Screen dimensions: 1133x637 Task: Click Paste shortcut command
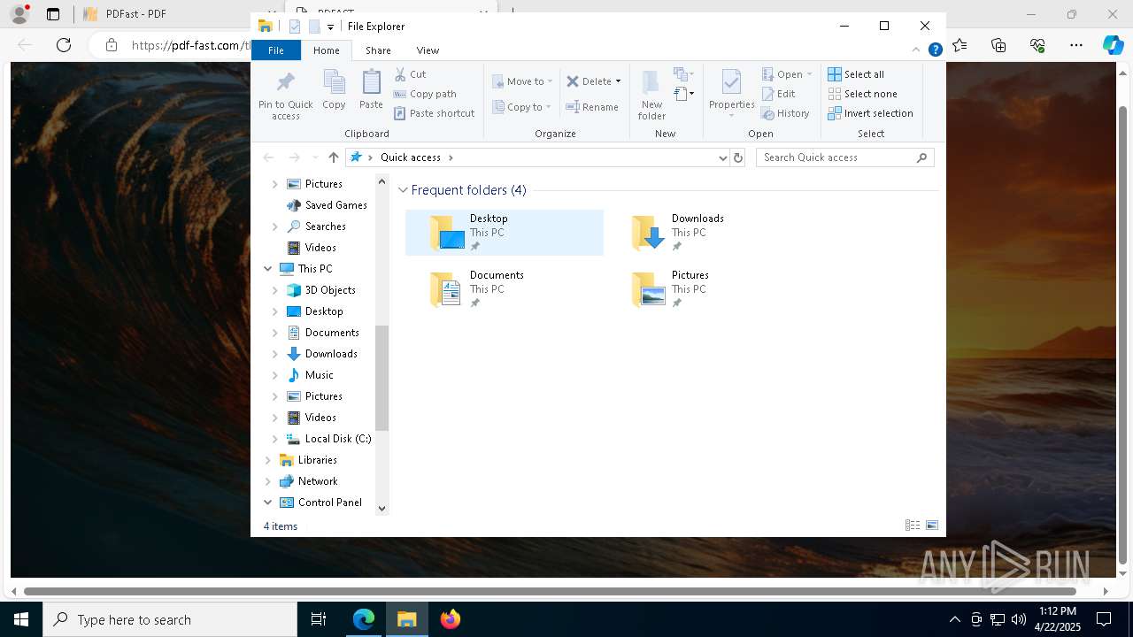(435, 113)
